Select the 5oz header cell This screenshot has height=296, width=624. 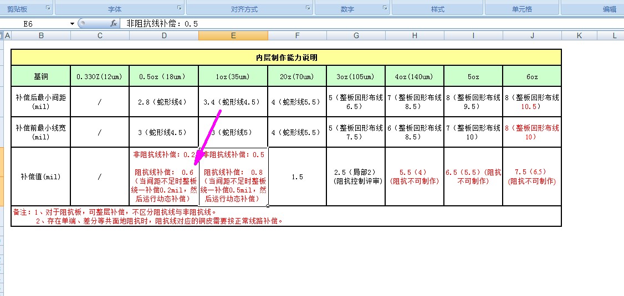tap(474, 76)
